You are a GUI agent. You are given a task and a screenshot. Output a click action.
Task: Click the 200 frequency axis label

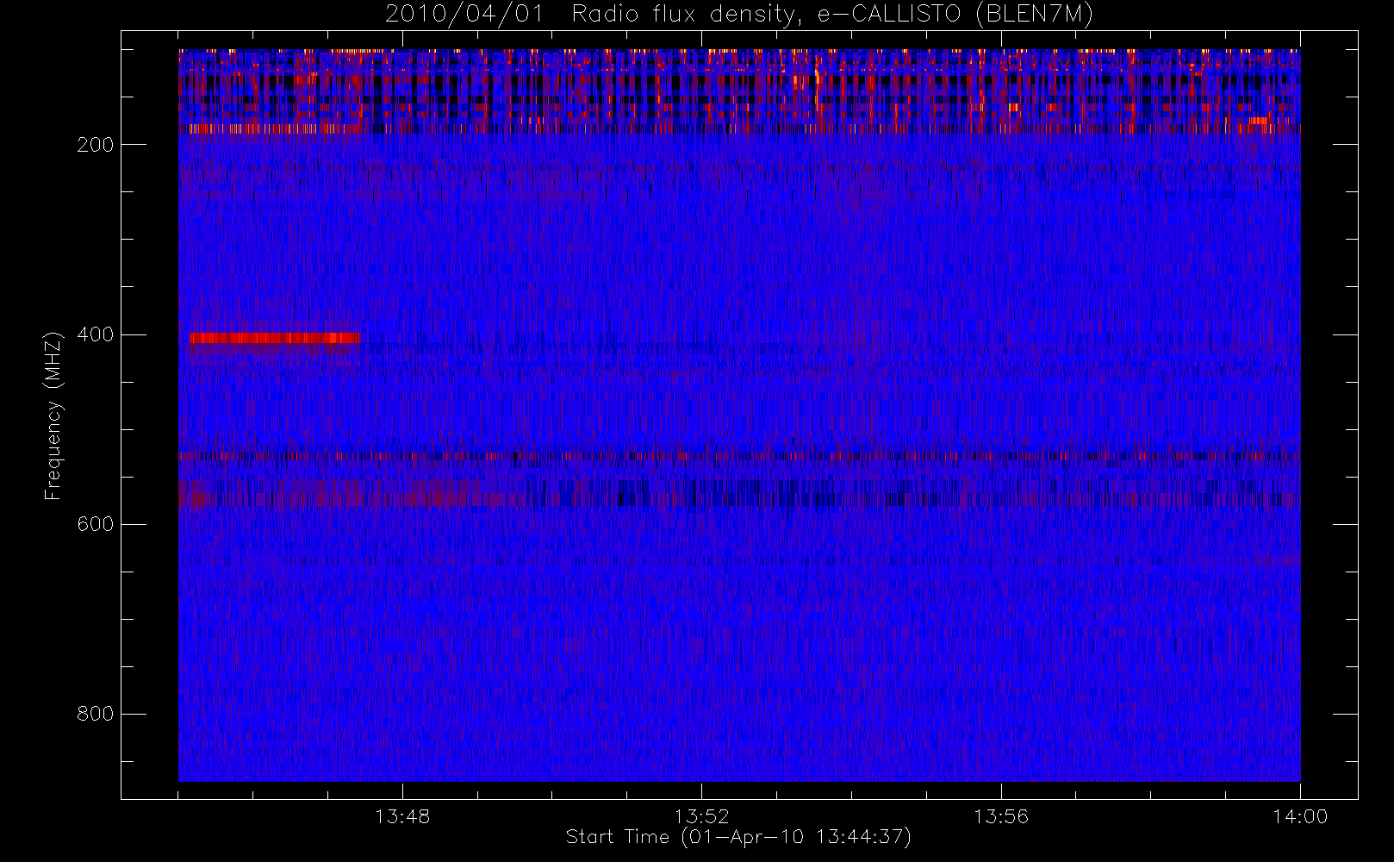point(95,145)
